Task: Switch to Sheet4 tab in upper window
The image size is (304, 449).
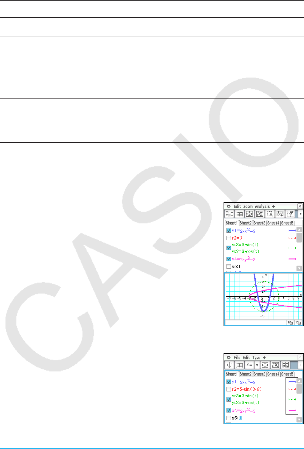Action: (273, 223)
